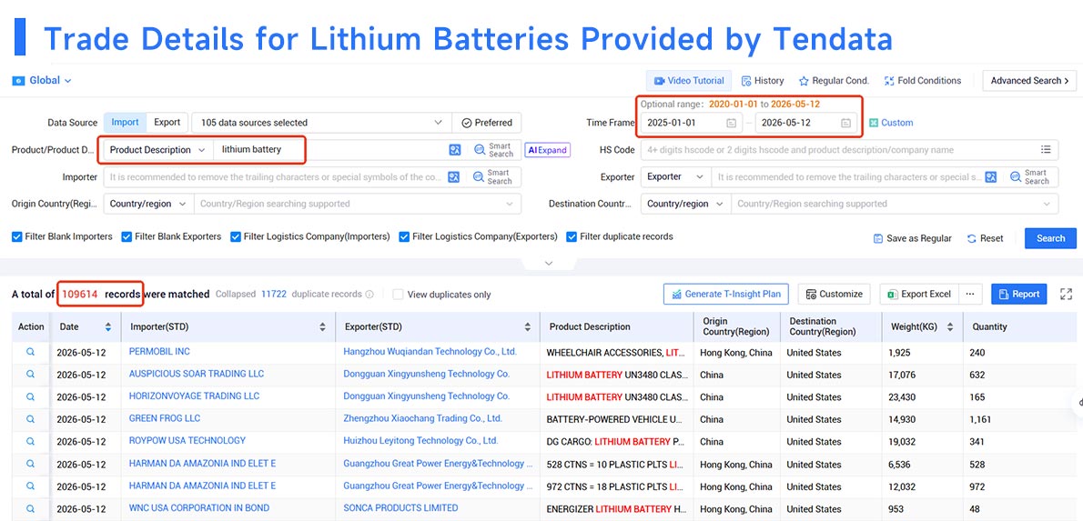
Task: Click Smart Search next to product description
Action: tap(492, 150)
